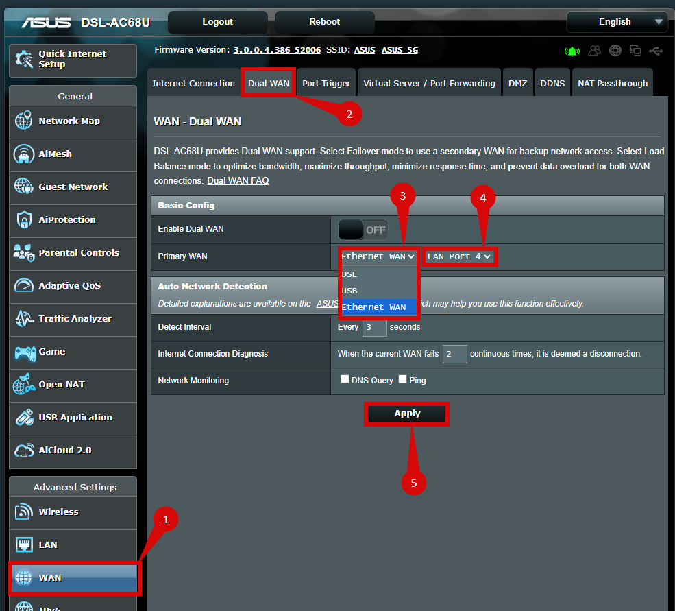
Task: Click the AiProtection shield lock icon
Action: (x=24, y=220)
